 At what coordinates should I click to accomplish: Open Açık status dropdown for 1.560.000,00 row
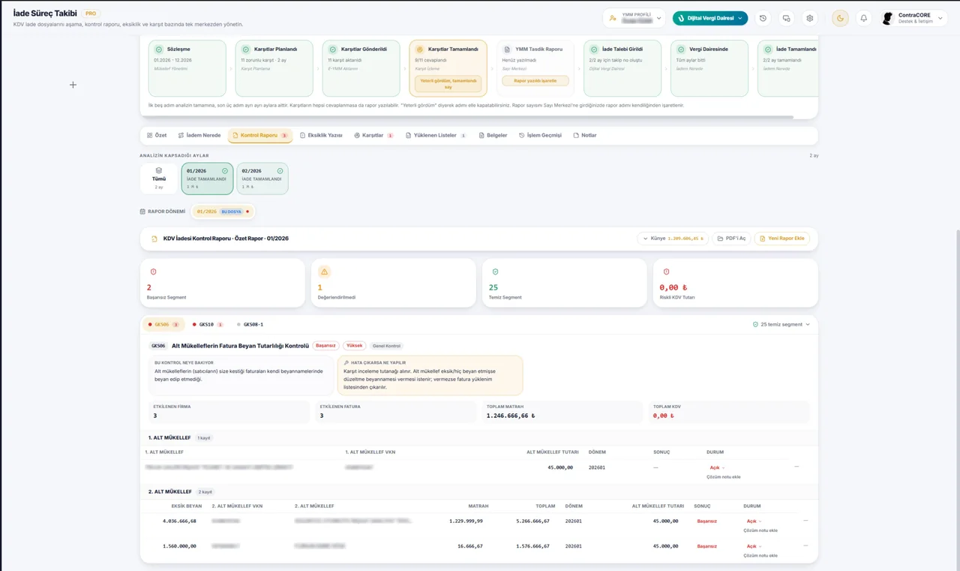point(754,546)
